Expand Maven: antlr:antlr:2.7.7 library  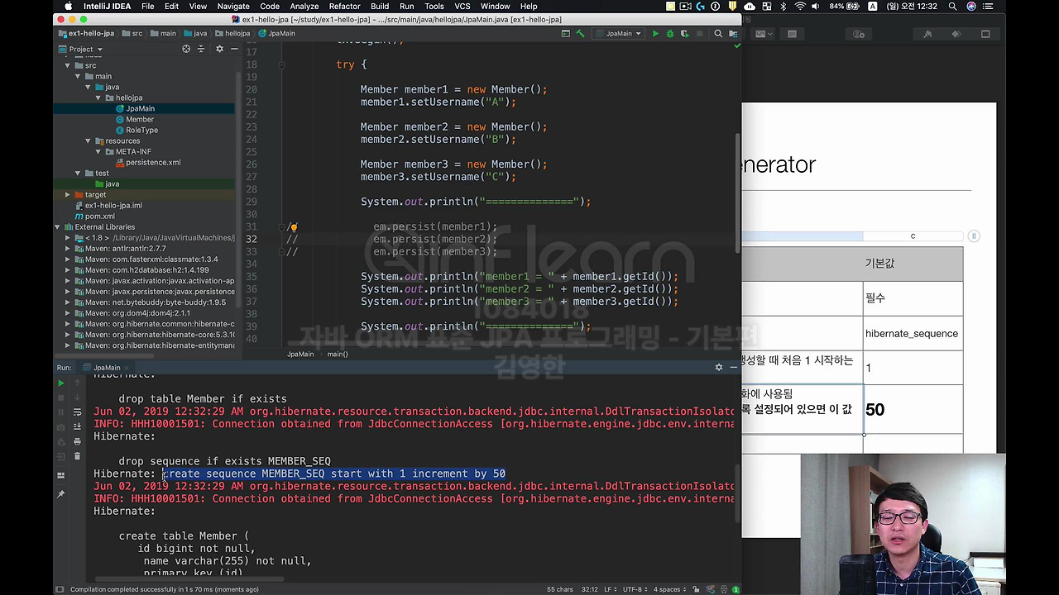68,248
